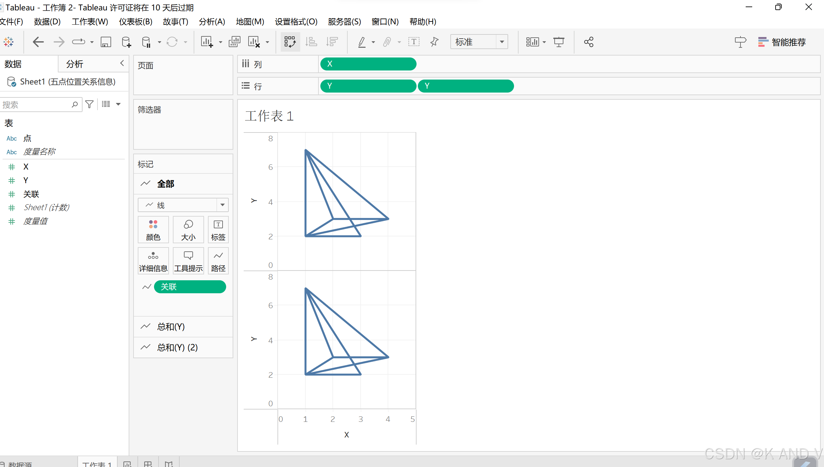Toggle the Show Me (智能推荐) panel
The image size is (824, 467).
pos(782,42)
